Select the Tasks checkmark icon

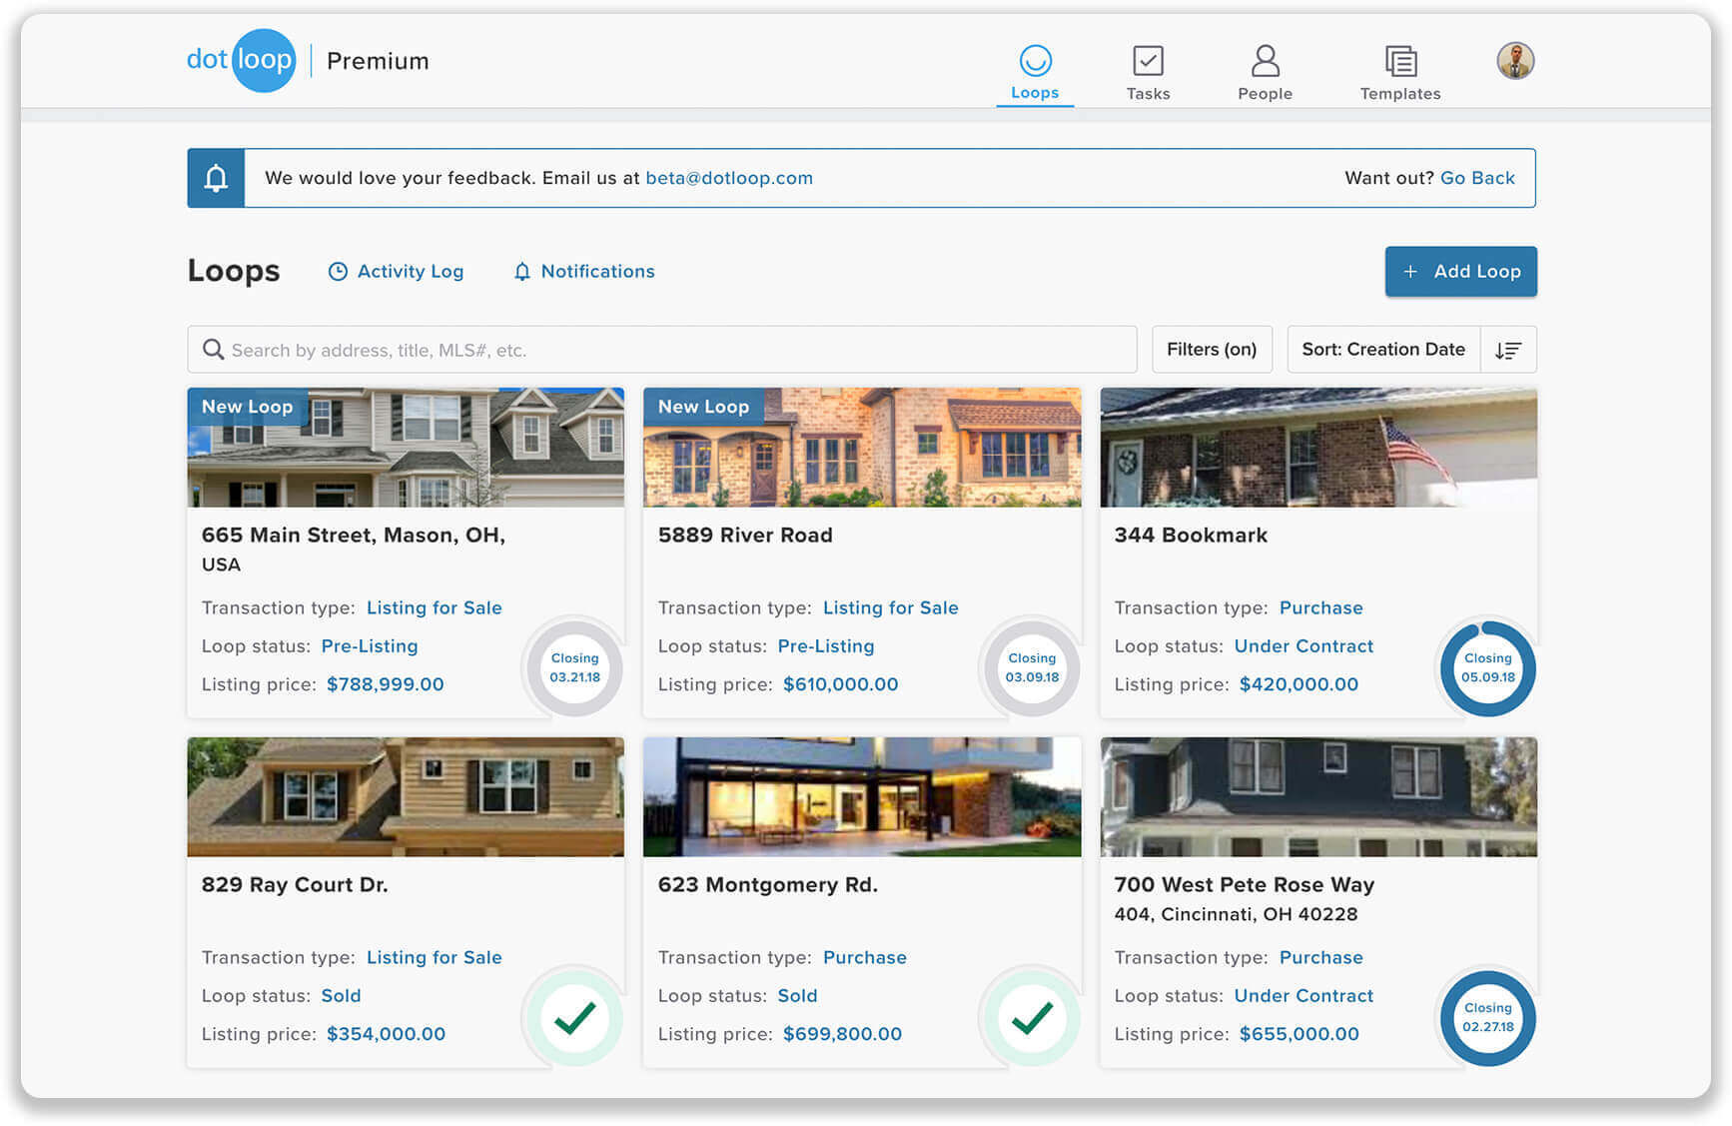point(1149,60)
